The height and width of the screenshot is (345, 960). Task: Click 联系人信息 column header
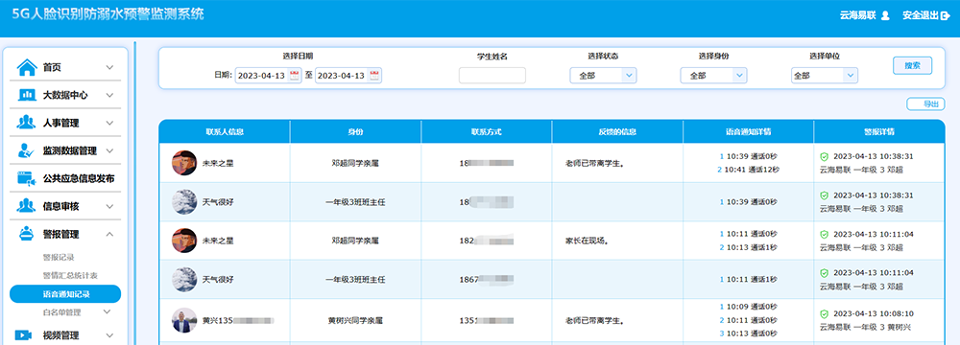(x=226, y=131)
